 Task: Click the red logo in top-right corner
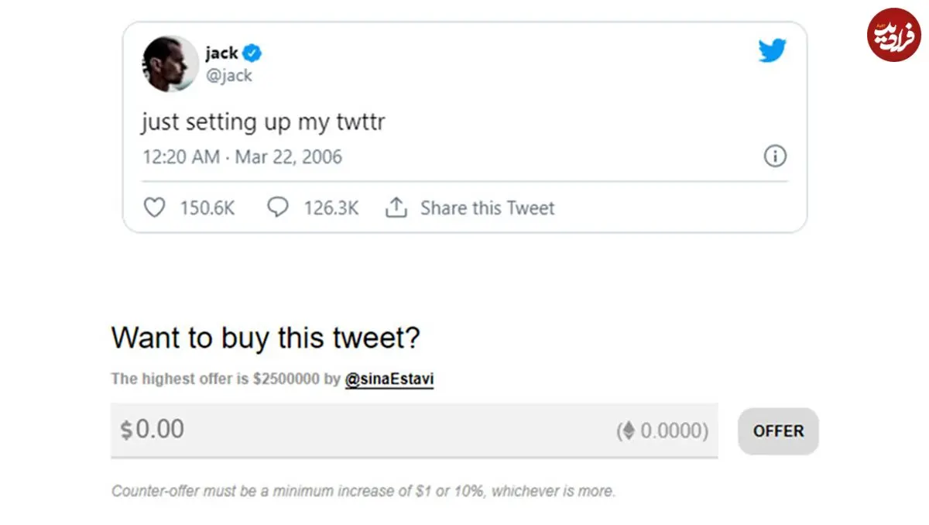tap(893, 34)
